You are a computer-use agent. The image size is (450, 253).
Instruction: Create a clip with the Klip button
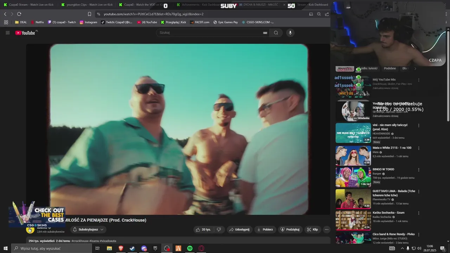tap(313, 229)
